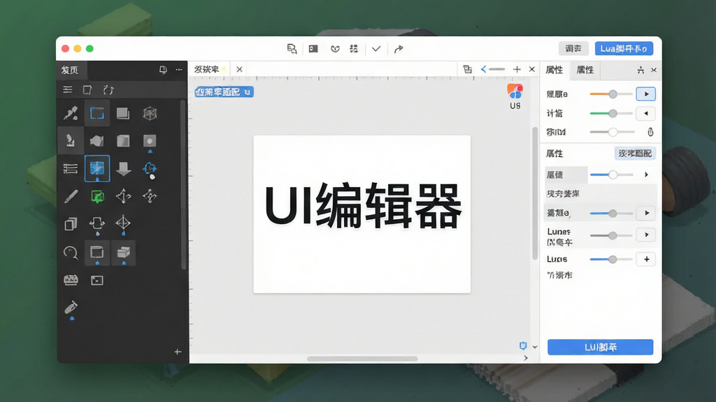The image size is (716, 402).
Task: Click the colorful US logo icon on canvas
Action: [515, 91]
